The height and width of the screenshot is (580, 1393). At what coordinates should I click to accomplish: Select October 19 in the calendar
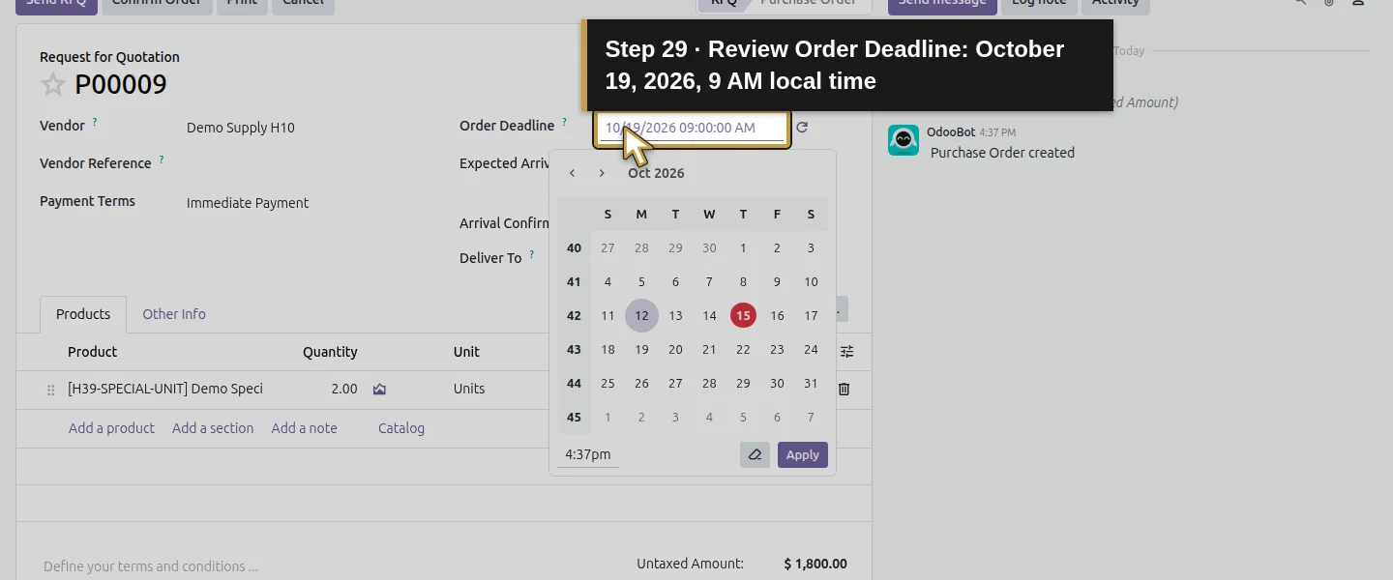[x=641, y=350]
